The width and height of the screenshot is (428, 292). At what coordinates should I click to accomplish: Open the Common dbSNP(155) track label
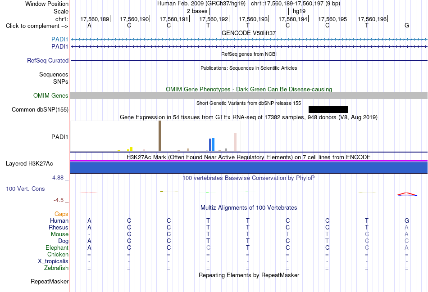pos(40,110)
